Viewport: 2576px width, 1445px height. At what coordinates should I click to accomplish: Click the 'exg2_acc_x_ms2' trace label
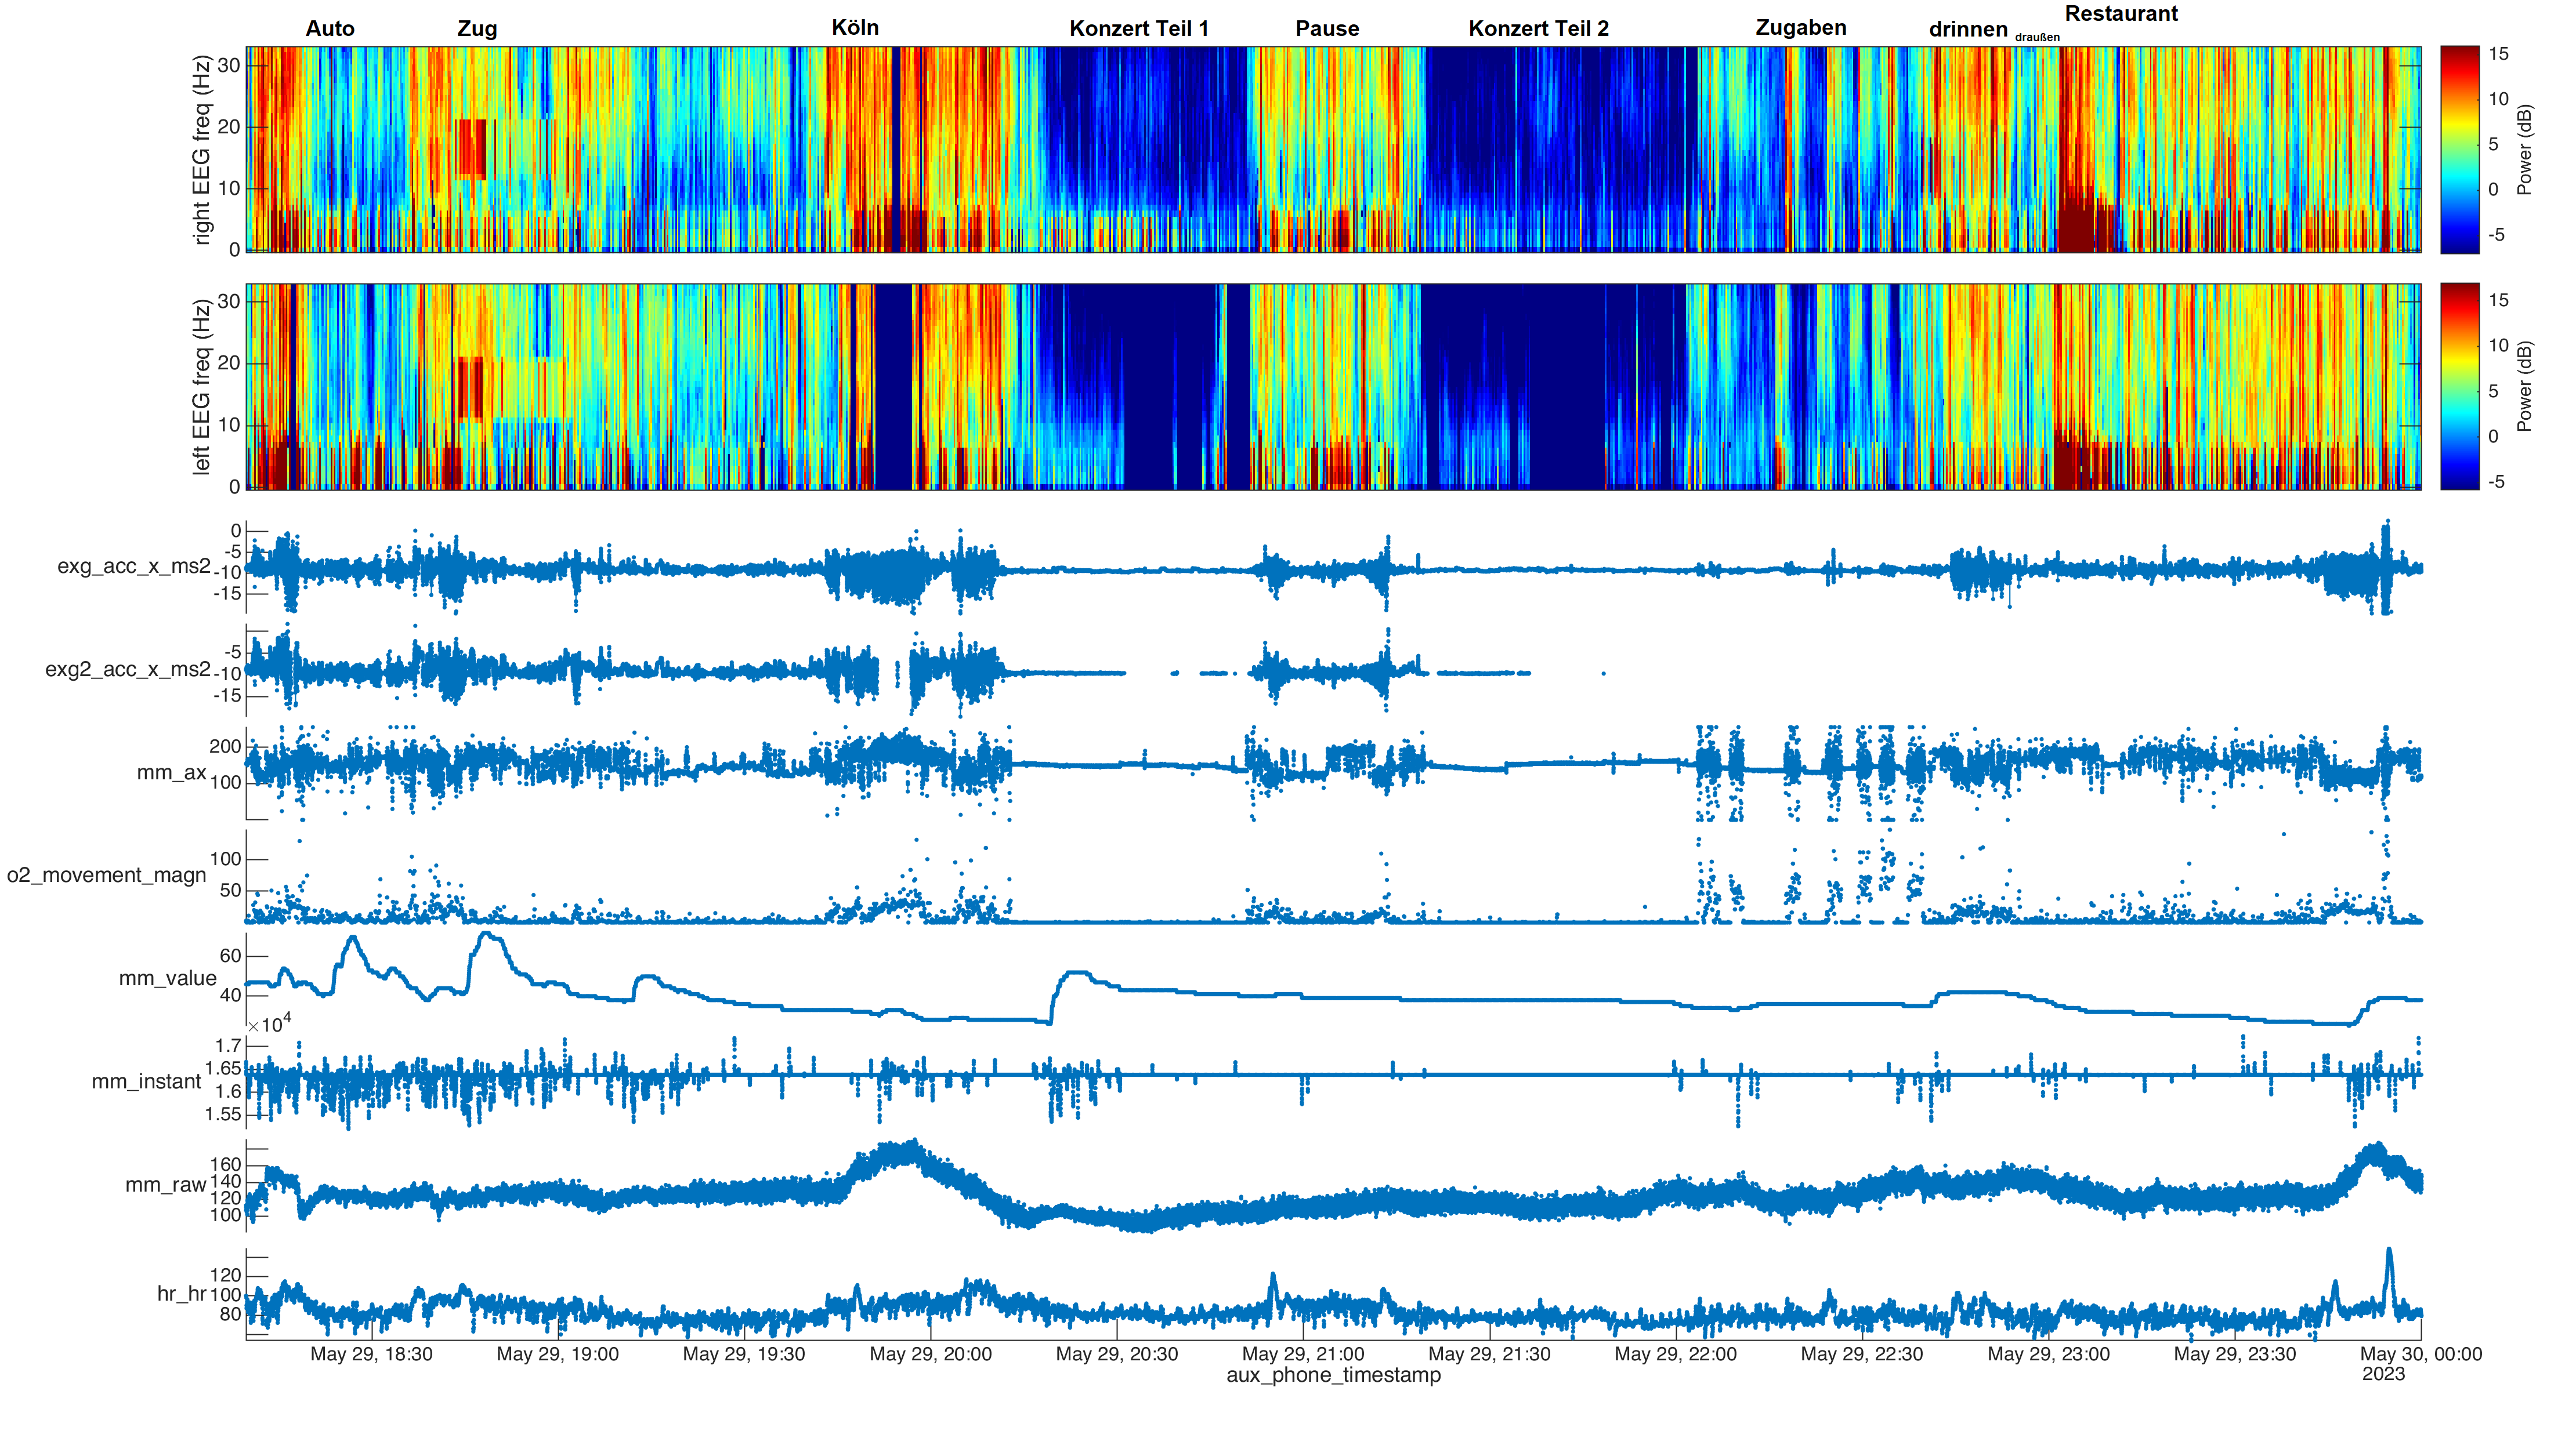[x=128, y=670]
